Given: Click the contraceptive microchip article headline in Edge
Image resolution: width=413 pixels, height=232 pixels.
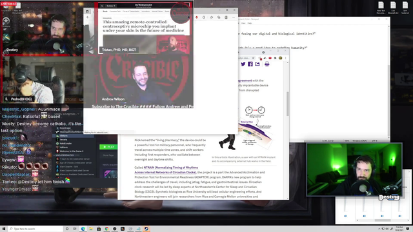Looking at the screenshot, I should 143,26.
